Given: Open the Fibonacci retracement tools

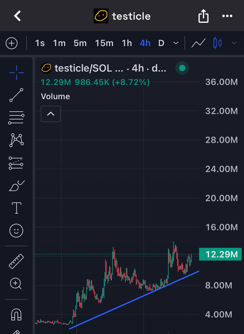Looking at the screenshot, I should click(x=16, y=118).
